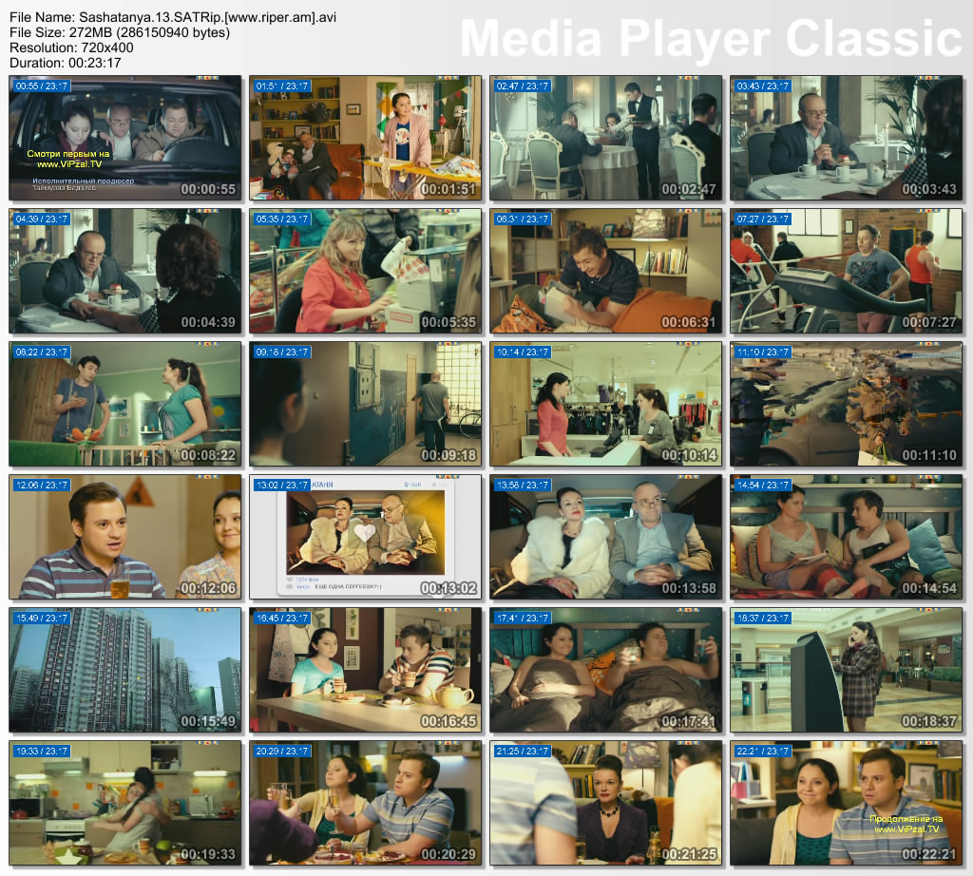Select the bed scene thumbnail at 00:17:41
Image resolution: width=973 pixels, height=876 pixels.
(x=605, y=670)
